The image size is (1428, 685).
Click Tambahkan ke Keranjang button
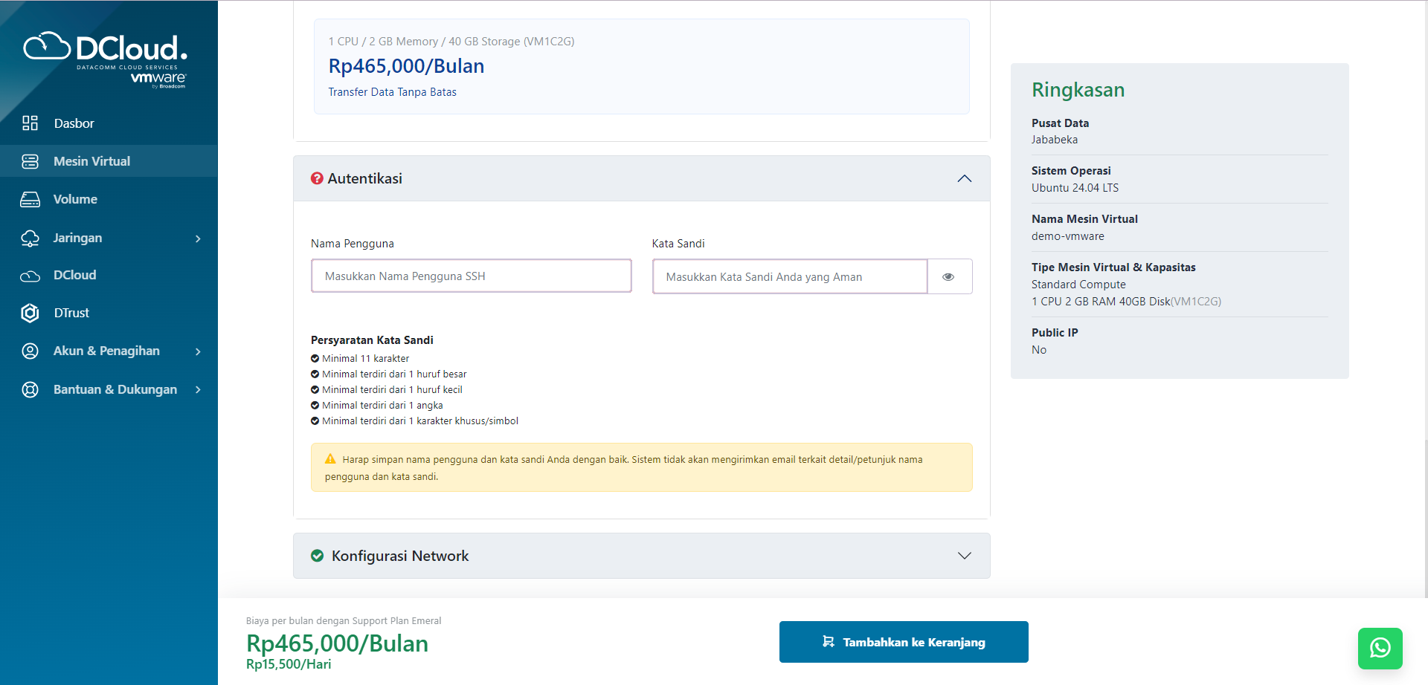tap(903, 642)
